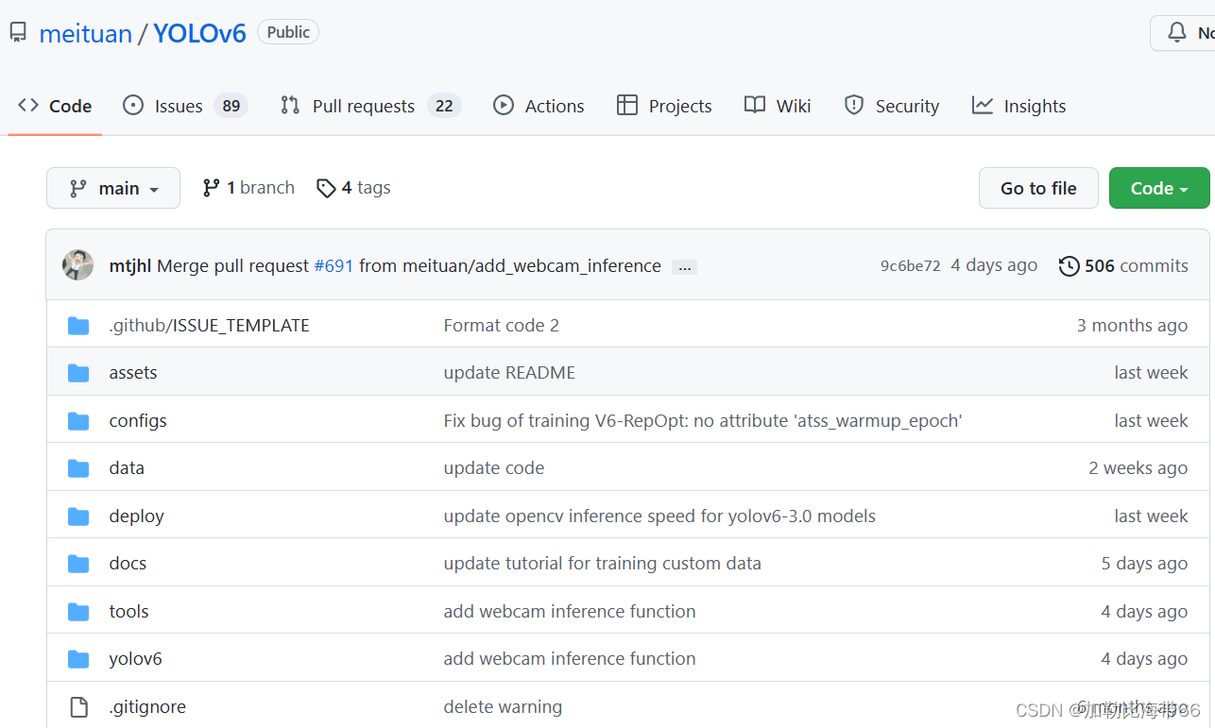Click the Go to file button

tap(1038, 188)
